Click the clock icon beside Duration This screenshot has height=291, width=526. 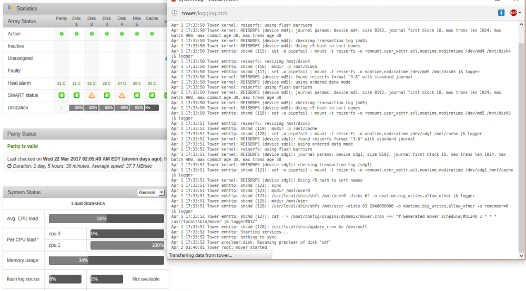click(x=9, y=166)
